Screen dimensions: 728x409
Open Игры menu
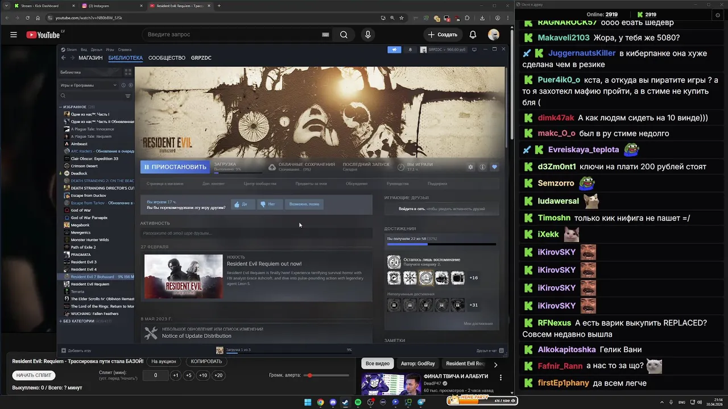click(x=110, y=49)
